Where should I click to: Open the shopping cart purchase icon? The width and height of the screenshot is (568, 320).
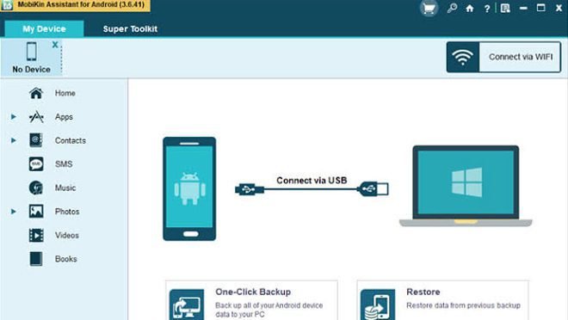tap(429, 9)
